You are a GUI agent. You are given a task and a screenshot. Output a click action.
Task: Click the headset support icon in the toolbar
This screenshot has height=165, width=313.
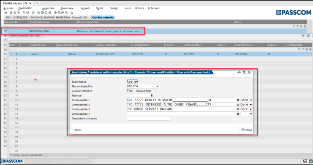tap(46, 13)
